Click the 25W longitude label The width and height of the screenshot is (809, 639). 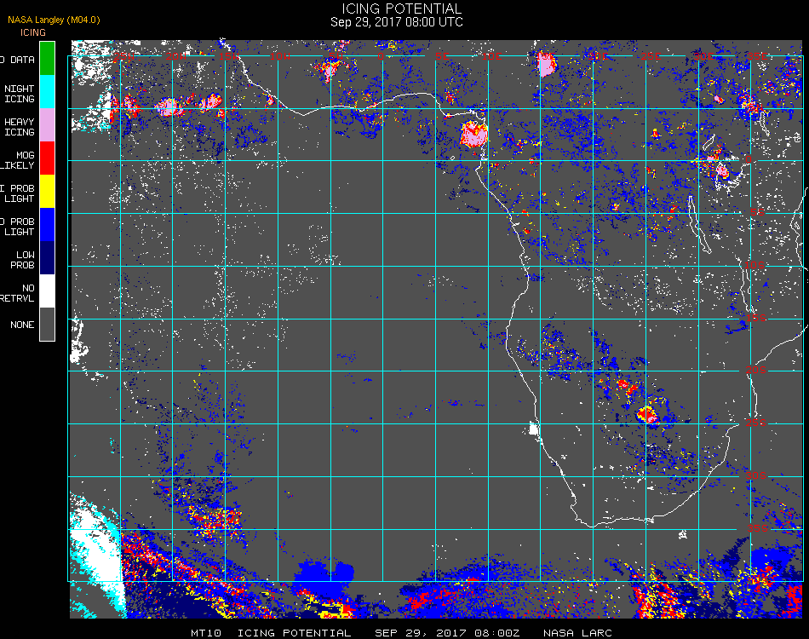123,56
